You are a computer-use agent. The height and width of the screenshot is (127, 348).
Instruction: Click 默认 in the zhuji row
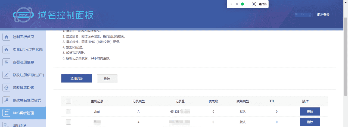pos(243,112)
